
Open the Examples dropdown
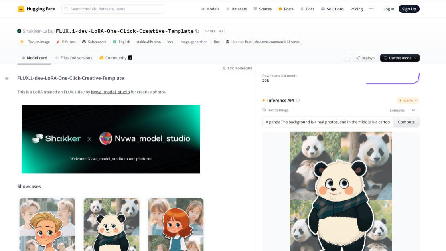point(402,110)
